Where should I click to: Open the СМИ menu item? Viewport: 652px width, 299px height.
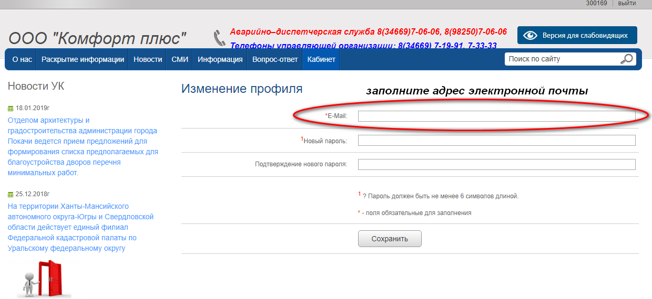tap(180, 59)
